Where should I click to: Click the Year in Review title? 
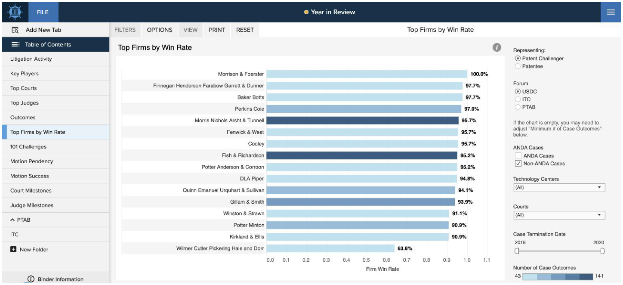333,12
